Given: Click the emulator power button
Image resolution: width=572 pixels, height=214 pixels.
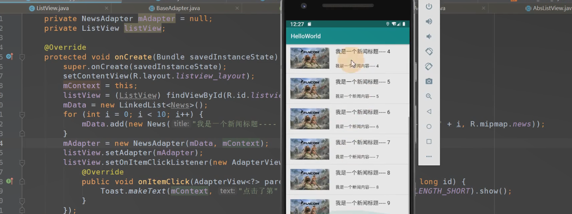Looking at the screenshot, I should [x=429, y=6].
